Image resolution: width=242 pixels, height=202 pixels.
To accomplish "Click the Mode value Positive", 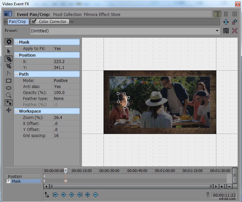I will coord(61,81).
